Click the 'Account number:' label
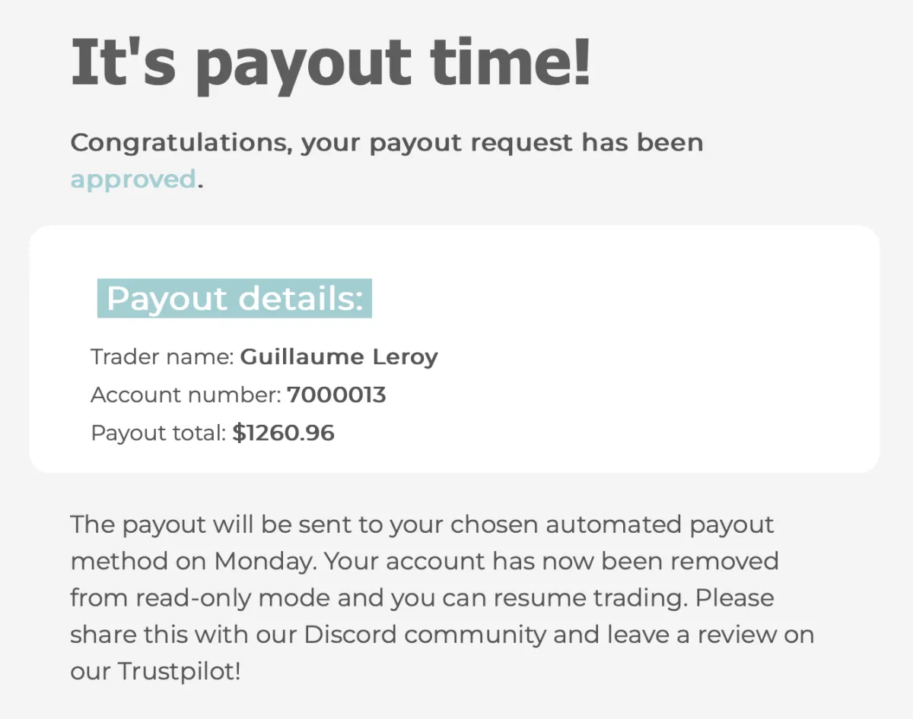 pos(186,395)
